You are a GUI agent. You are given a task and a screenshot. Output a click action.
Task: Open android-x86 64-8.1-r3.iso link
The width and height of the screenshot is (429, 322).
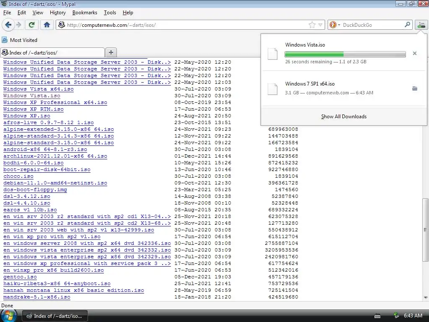click(45, 150)
